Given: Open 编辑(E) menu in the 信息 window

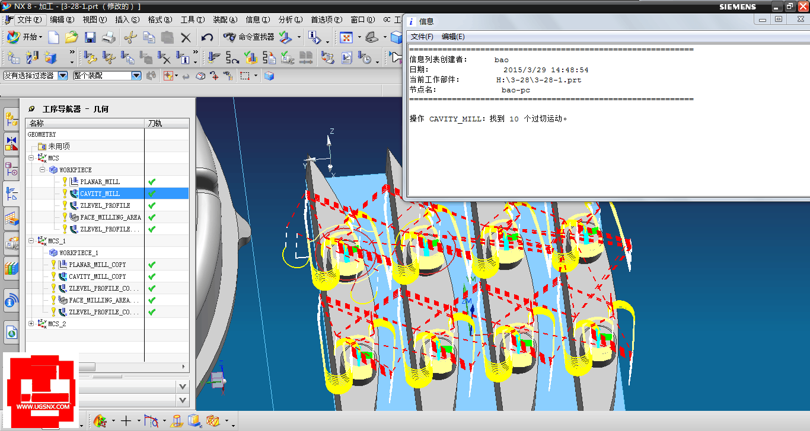Looking at the screenshot, I should (x=453, y=37).
